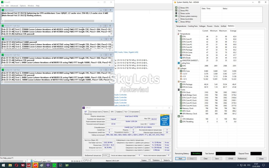The image size is (269, 168).
Task: Click the Voltages group icon in Statistics
Action: pos(179,69)
